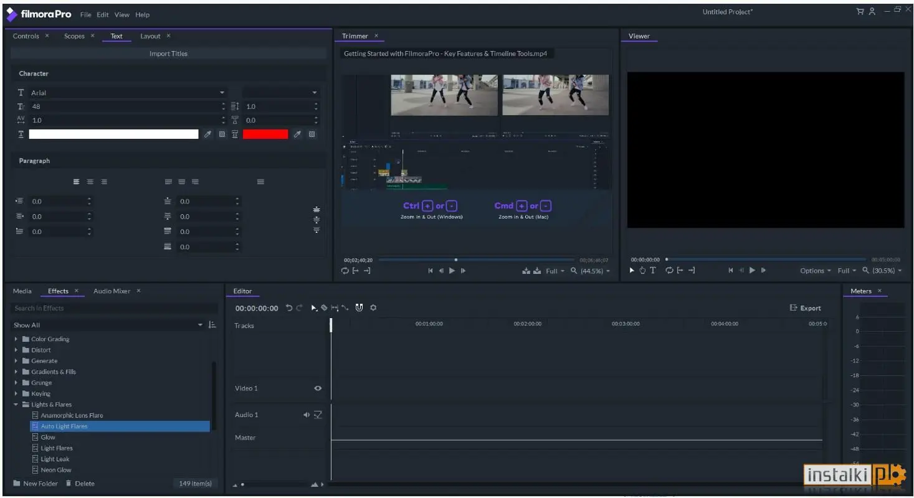
Task: Switch to the Layout tab
Action: (150, 36)
